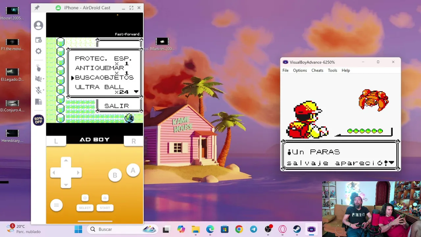This screenshot has height=237, width=421.
Task: Open Hostel.2005 video file on desktop
Action: 12,13
